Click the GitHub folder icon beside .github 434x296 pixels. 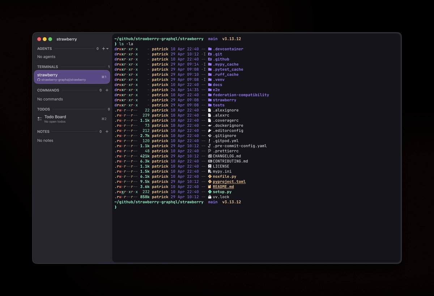(210, 59)
